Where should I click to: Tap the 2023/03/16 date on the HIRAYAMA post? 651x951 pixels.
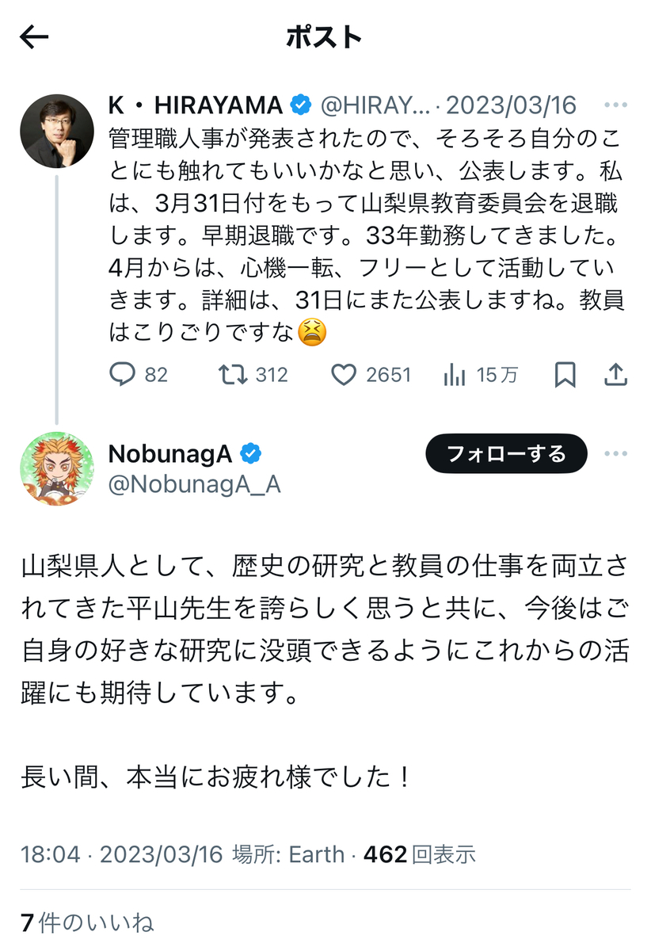click(x=511, y=105)
